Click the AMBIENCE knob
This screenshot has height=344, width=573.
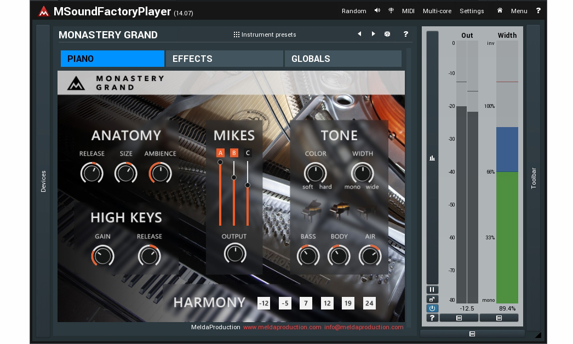coord(160,173)
